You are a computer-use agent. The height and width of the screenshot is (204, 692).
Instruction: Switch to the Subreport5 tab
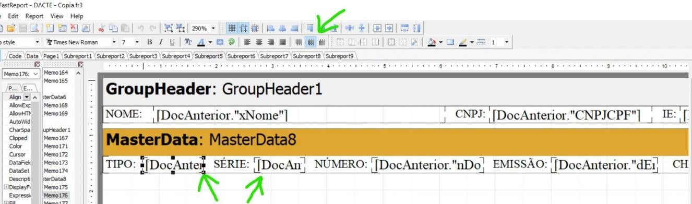209,56
